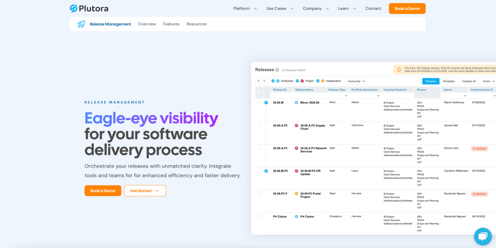496x248 pixels.
Task: Click the Release Management rocket icon
Action: [x=81, y=24]
